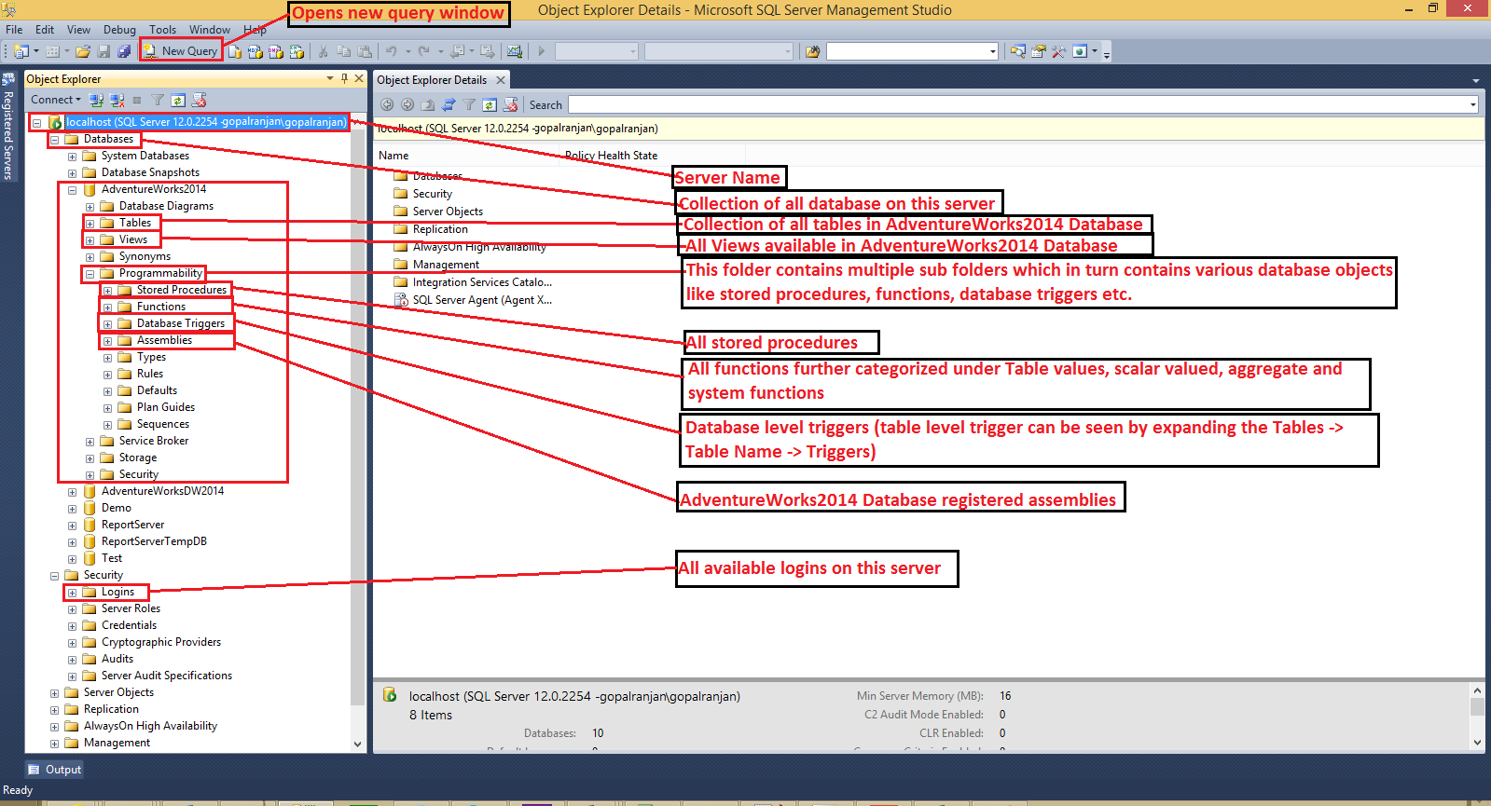Click the Up folder icon in Details toolbar
Screen dimensions: 1491x806
click(428, 104)
